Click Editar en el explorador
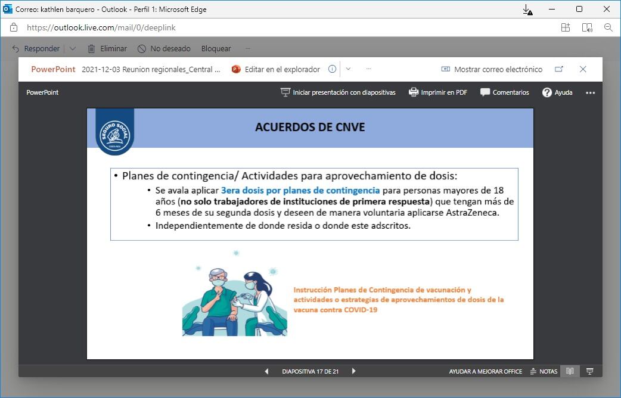The width and height of the screenshot is (621, 398). click(x=276, y=69)
